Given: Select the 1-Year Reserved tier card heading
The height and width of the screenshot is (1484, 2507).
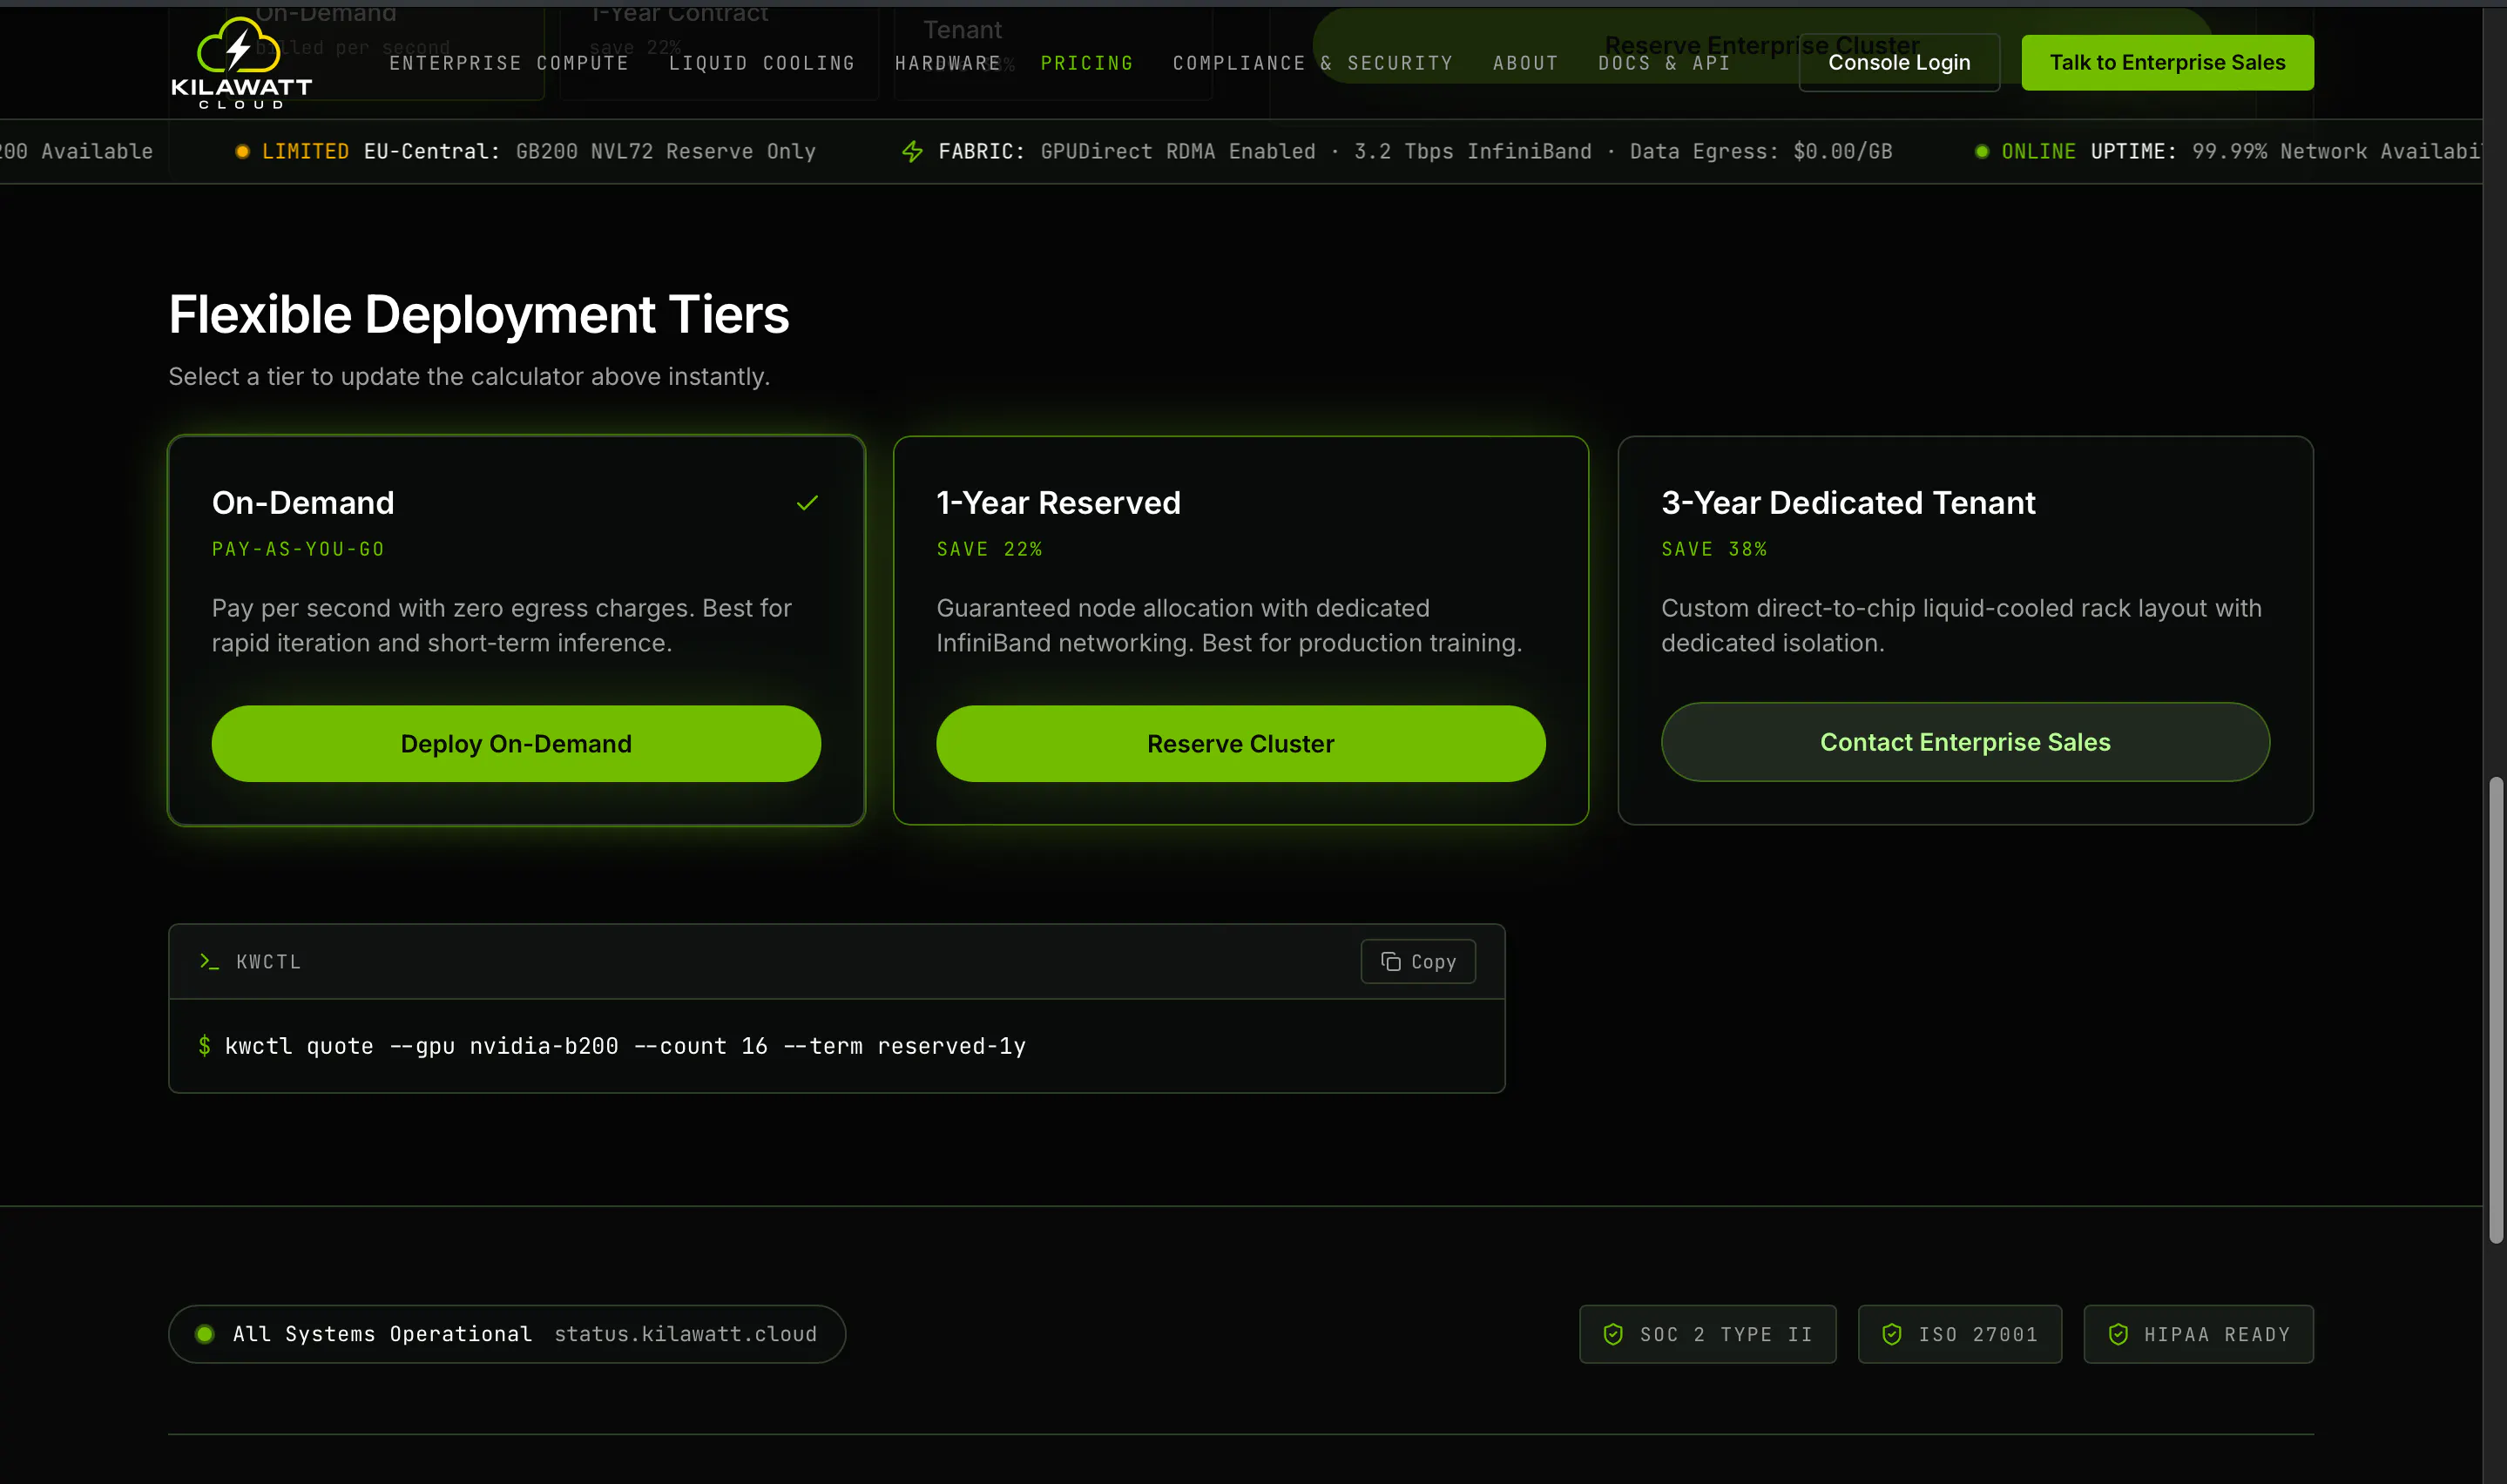Looking at the screenshot, I should click(x=1058, y=502).
